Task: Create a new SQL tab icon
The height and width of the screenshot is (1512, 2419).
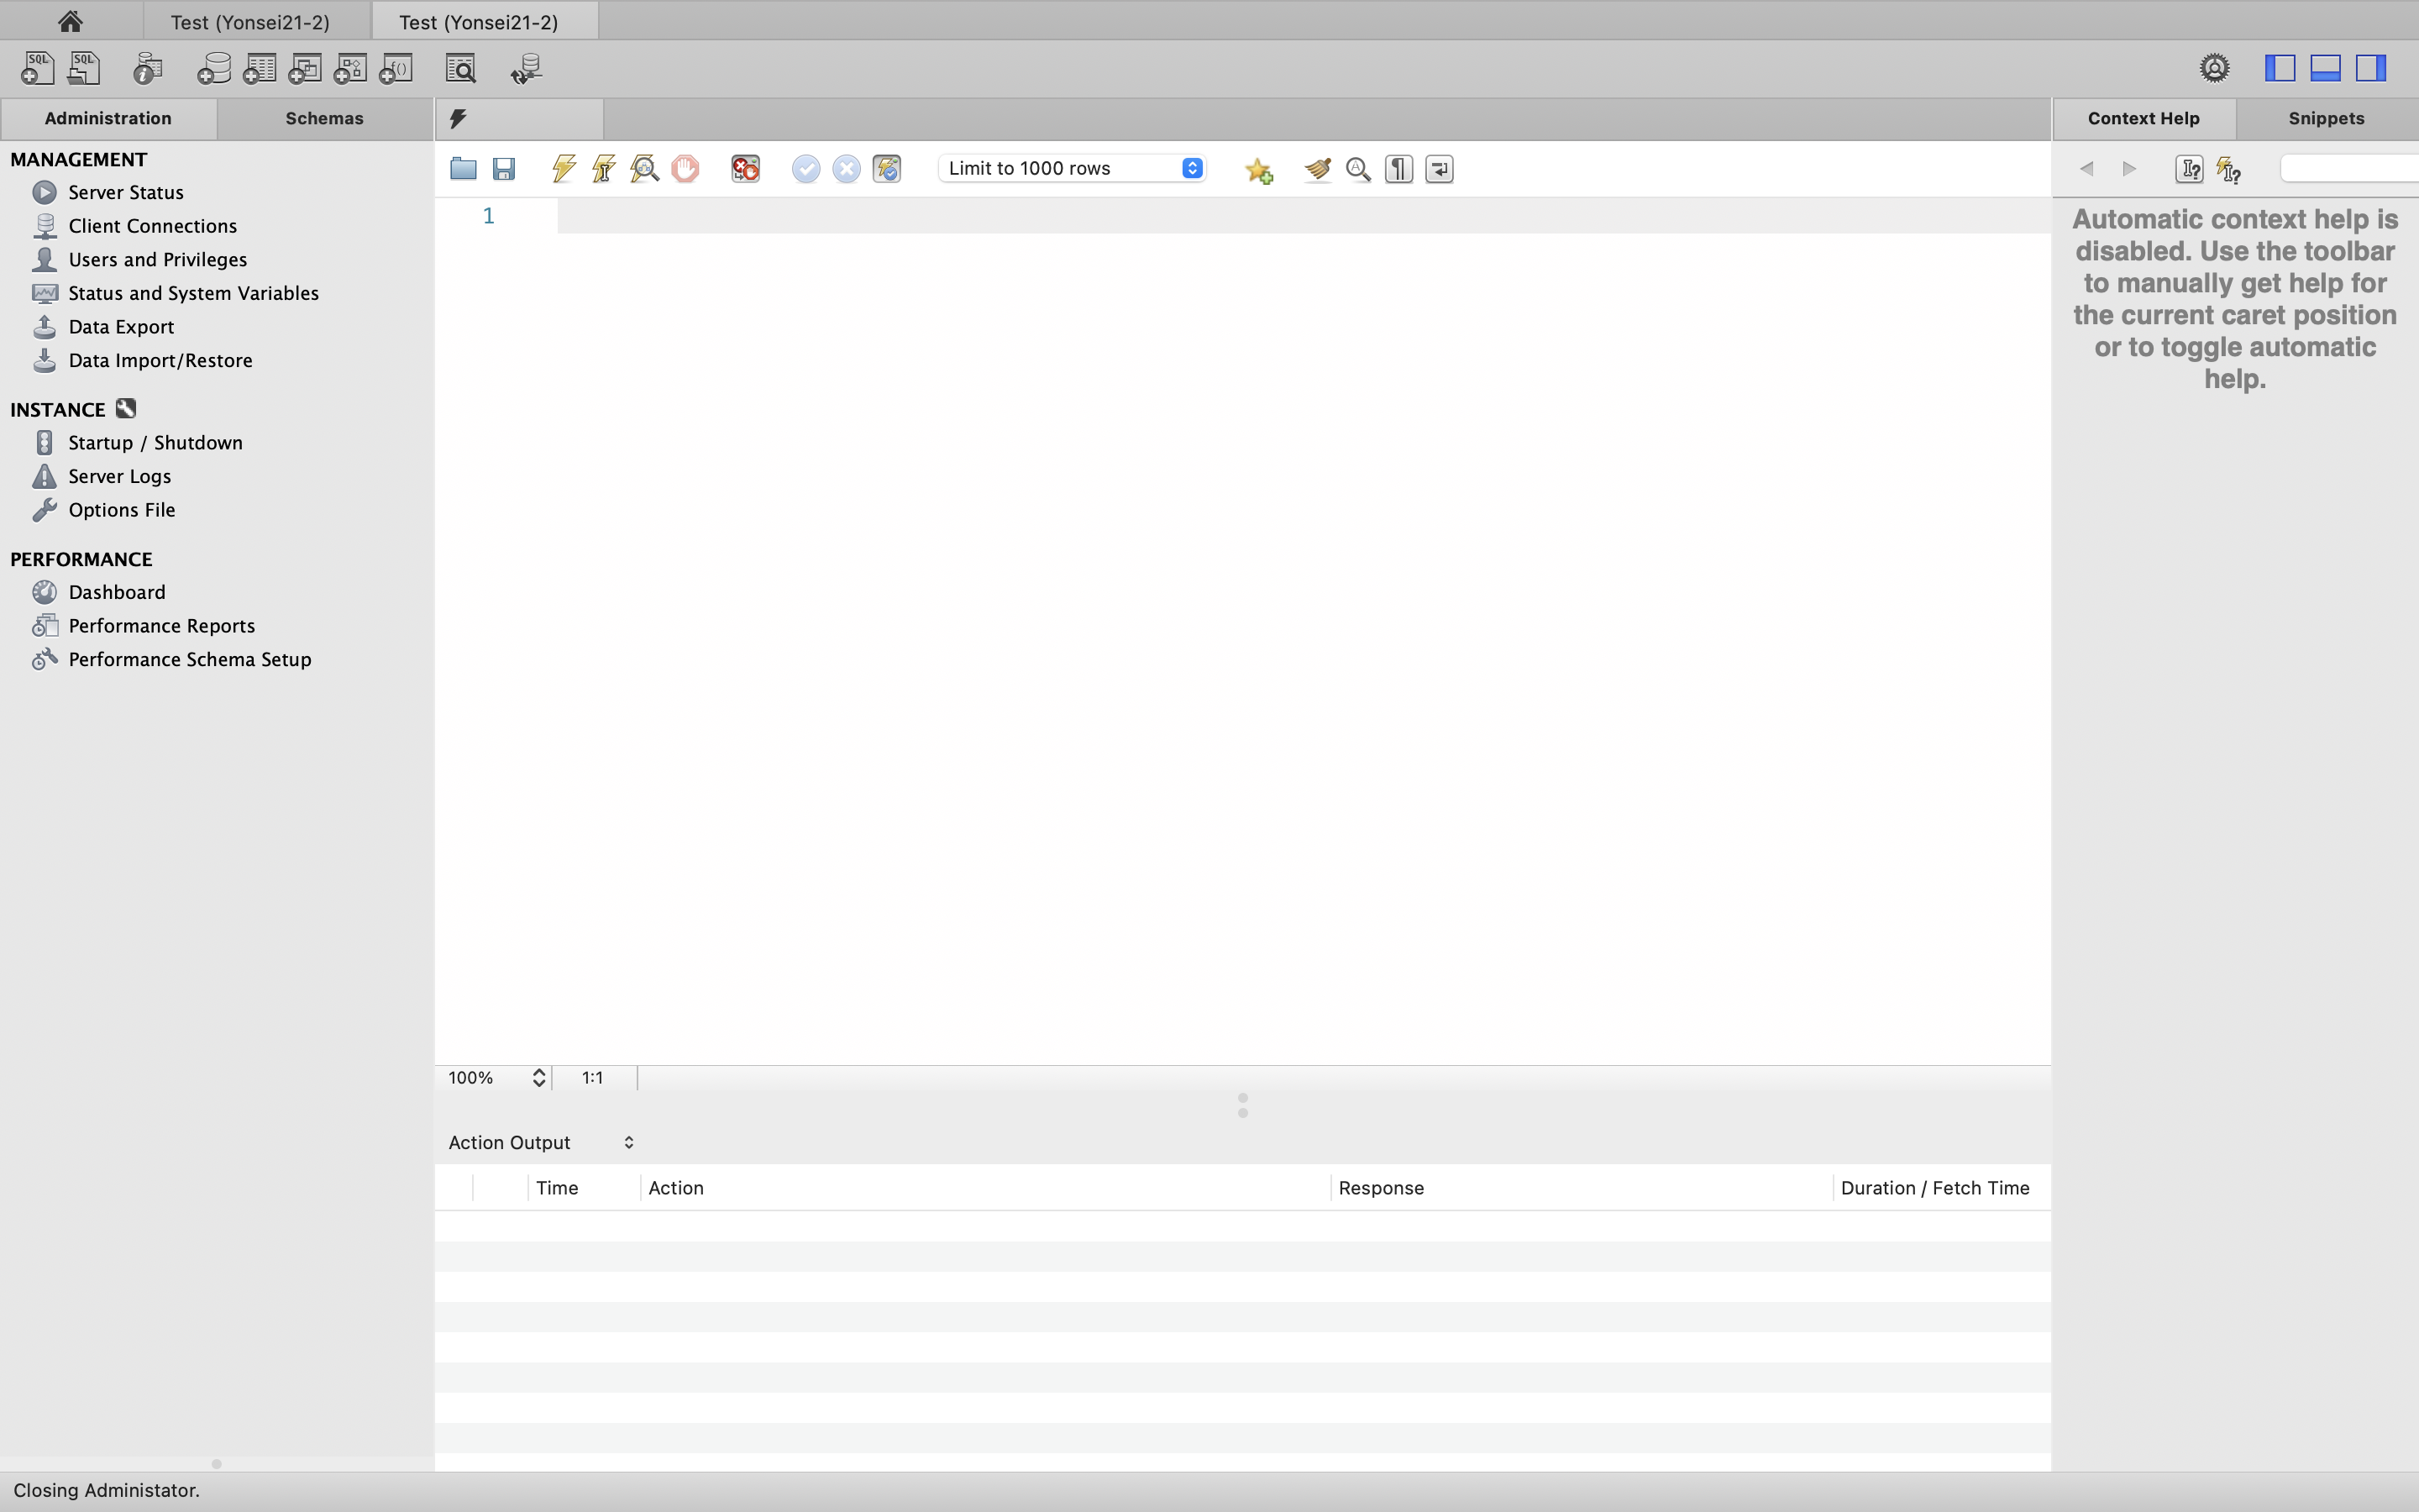Action: [37, 68]
